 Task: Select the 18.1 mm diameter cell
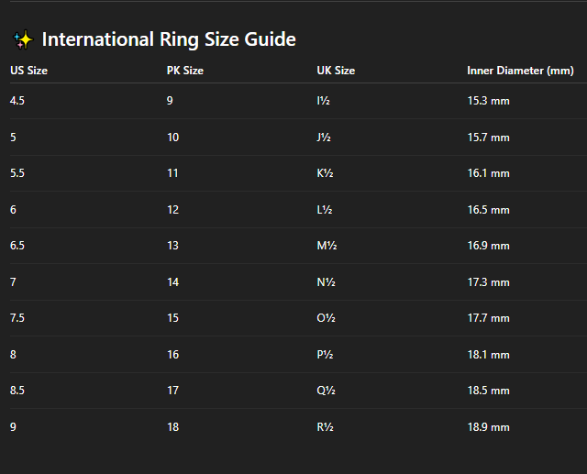pos(488,355)
